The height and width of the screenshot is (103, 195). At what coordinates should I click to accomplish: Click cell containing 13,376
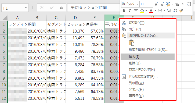click(75, 31)
